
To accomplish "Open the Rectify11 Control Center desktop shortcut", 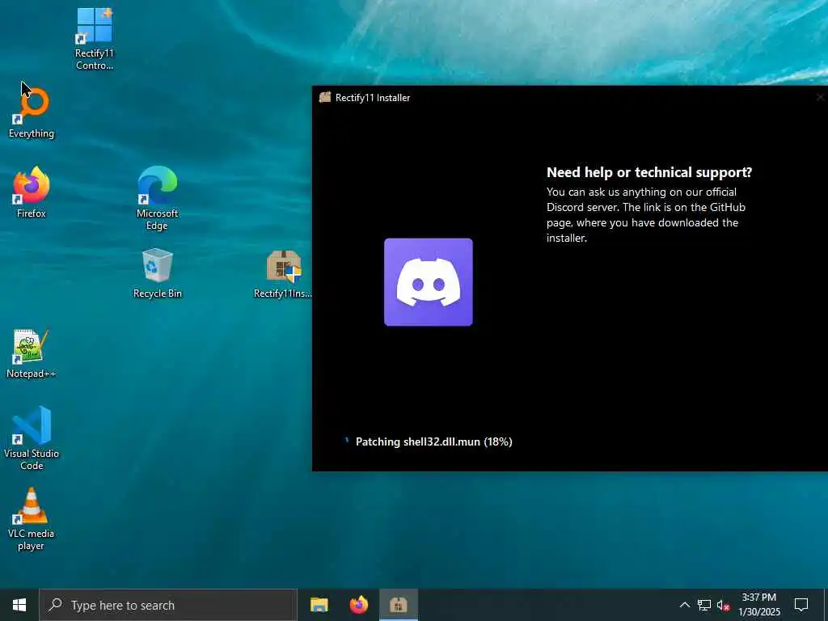I will (x=95, y=39).
